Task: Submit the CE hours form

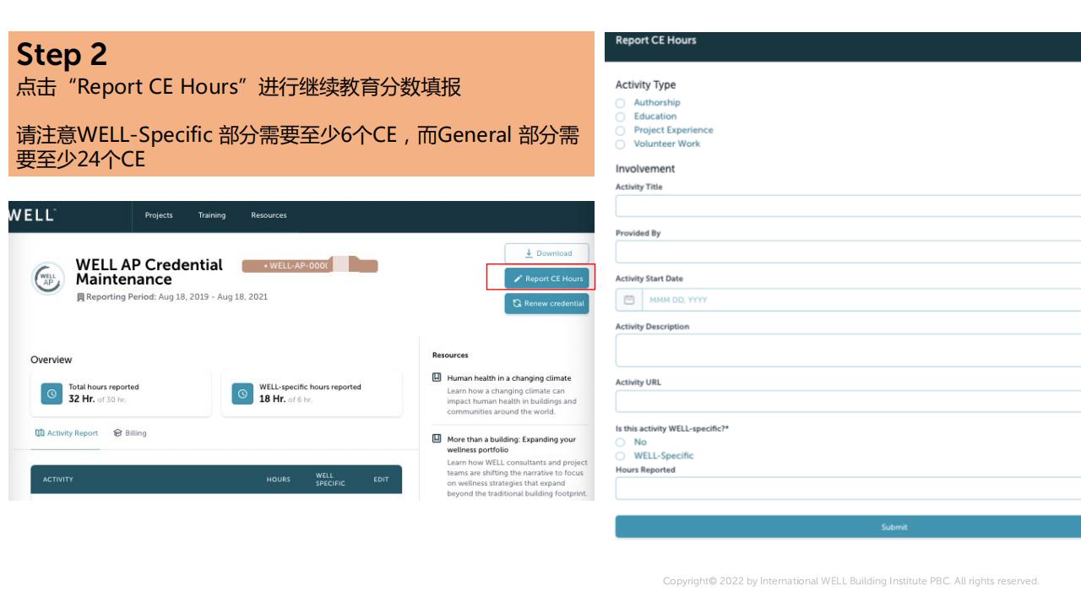Action: (x=848, y=527)
